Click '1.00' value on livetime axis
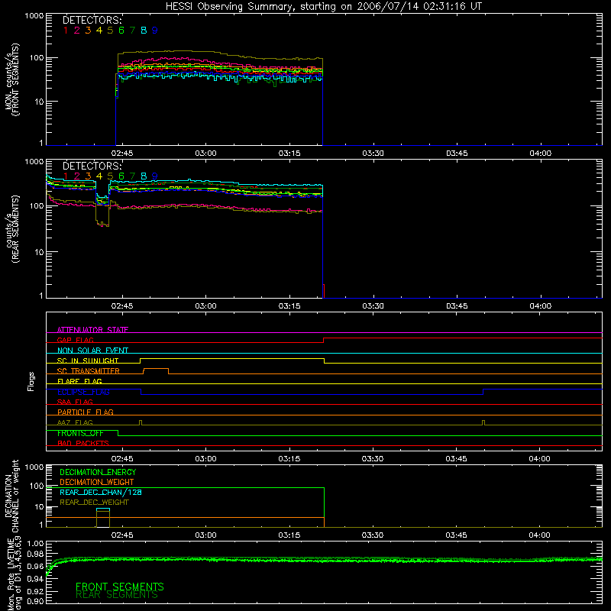611x611 pixels. (x=35, y=543)
